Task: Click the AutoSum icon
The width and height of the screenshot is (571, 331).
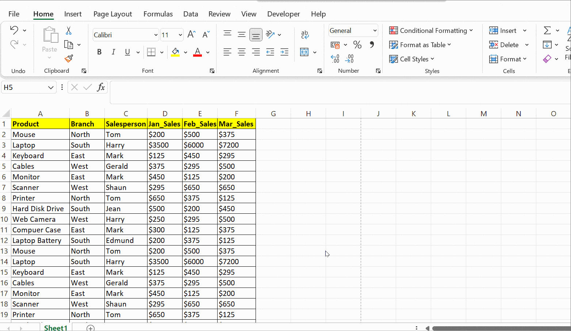Action: coord(547,30)
